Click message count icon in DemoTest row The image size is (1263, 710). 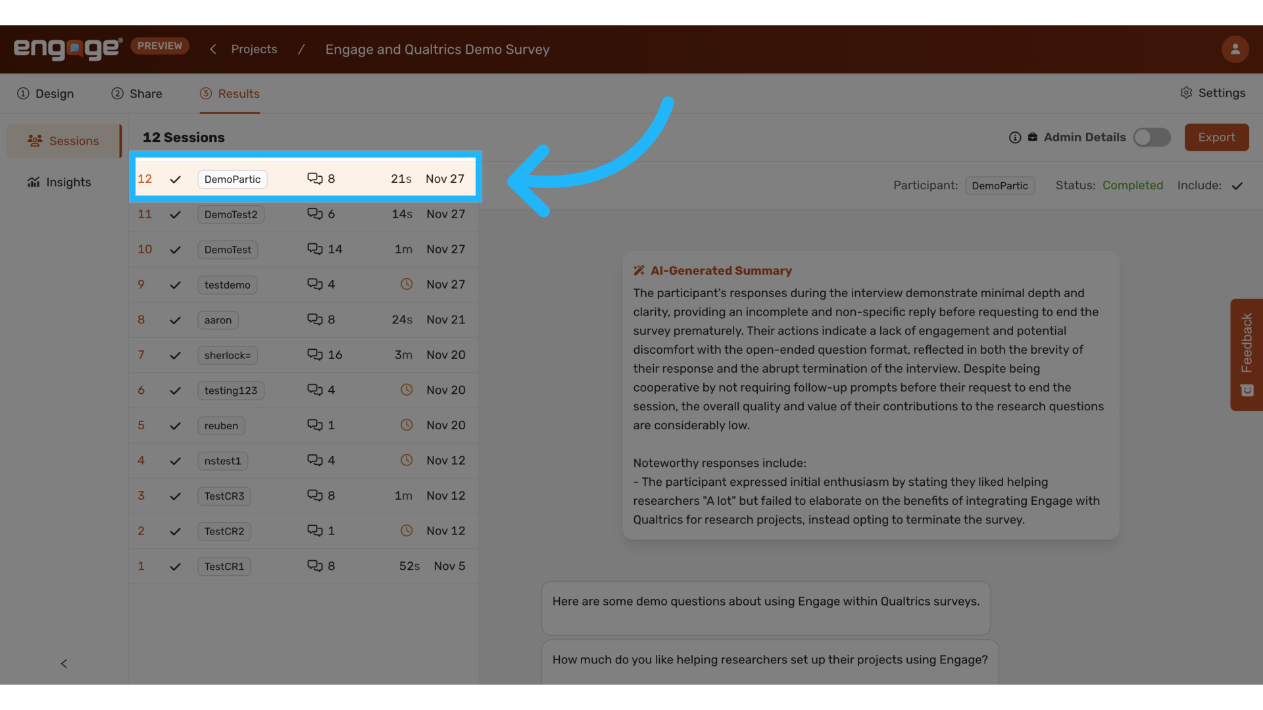pos(315,249)
